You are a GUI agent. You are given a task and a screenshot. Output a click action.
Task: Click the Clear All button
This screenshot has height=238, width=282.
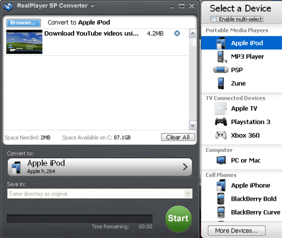pyautogui.click(x=178, y=137)
